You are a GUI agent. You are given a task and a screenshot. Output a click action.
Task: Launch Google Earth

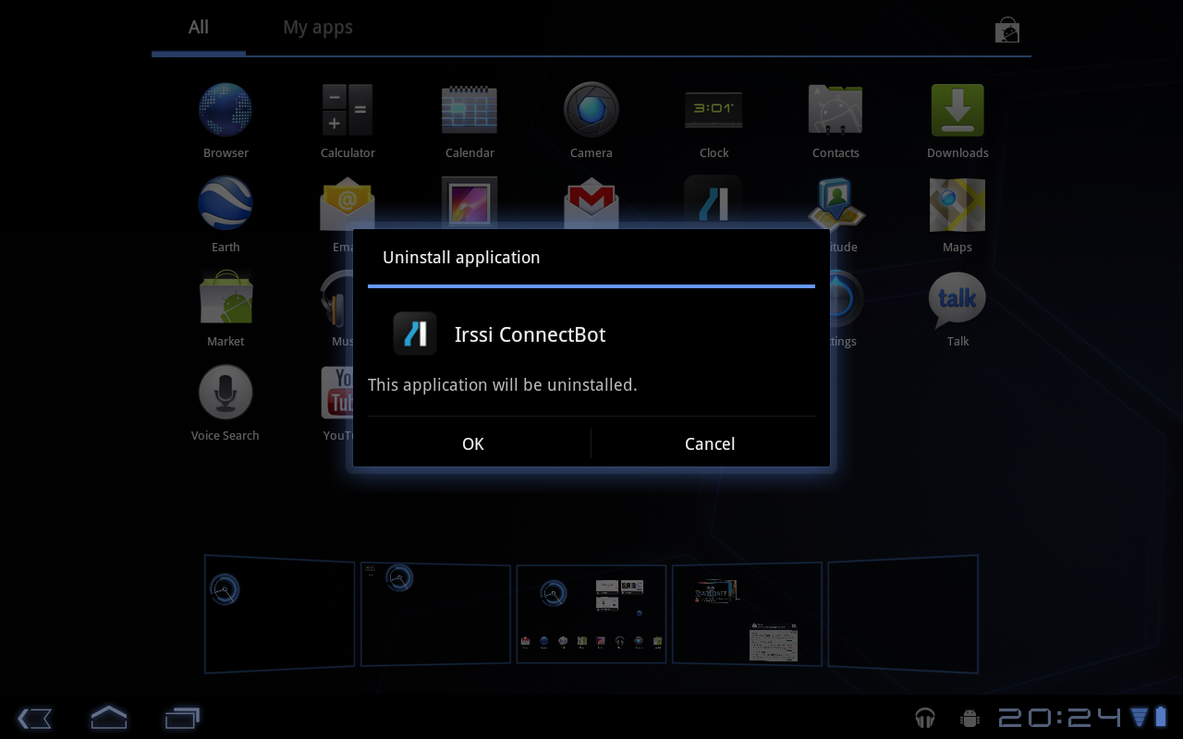point(226,203)
